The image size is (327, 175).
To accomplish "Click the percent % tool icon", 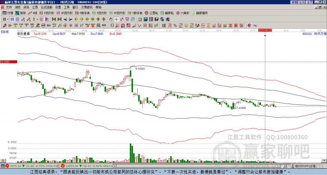I will click(175, 26).
